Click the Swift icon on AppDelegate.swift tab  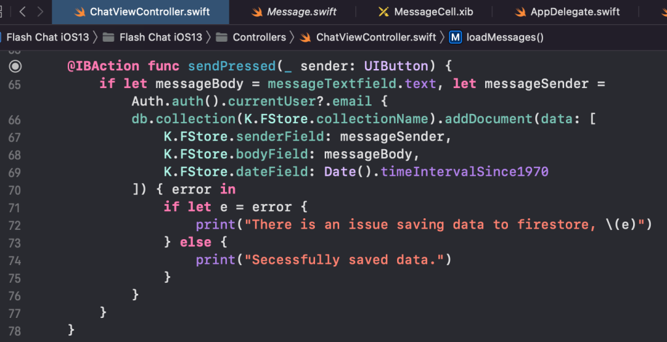point(520,12)
